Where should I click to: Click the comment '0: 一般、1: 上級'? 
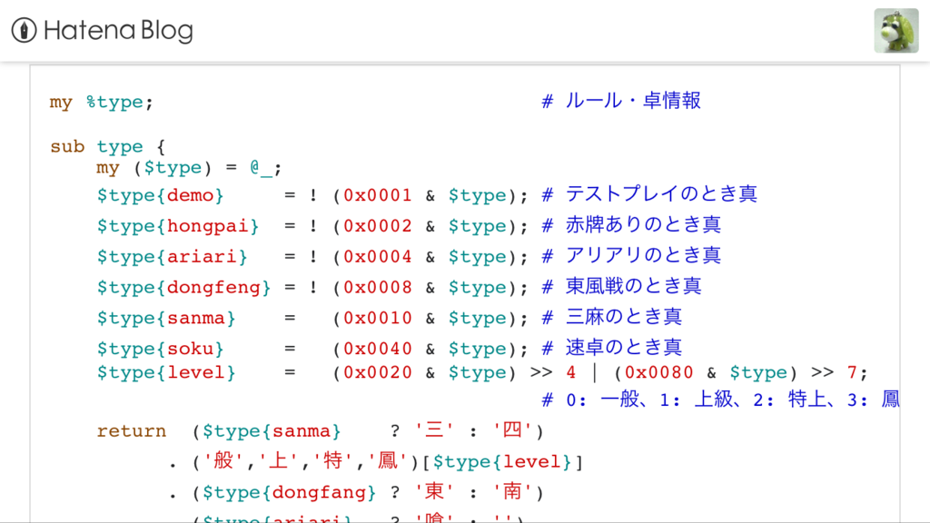(649, 400)
